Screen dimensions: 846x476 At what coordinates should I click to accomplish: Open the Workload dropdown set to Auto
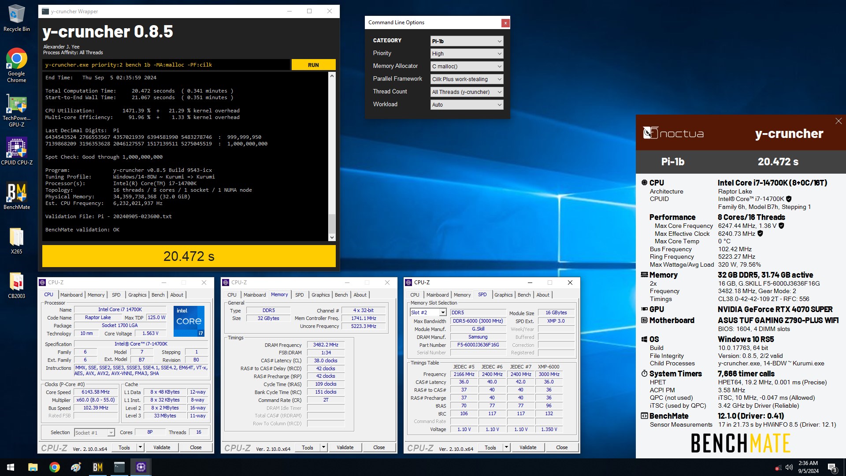467,105
